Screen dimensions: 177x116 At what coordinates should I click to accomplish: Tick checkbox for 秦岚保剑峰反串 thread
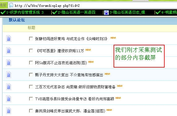[x=31, y=111]
